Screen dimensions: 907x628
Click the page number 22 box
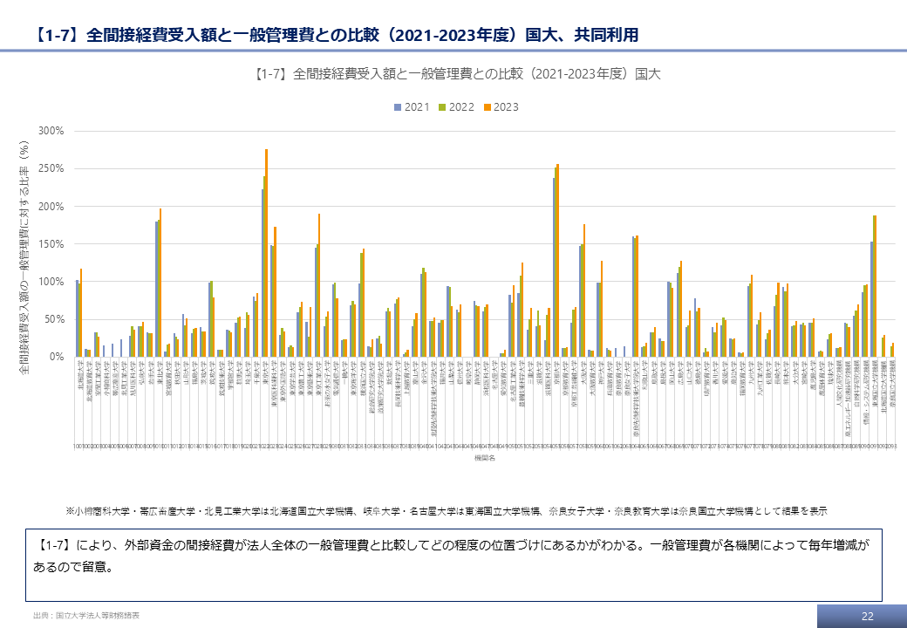(x=867, y=616)
